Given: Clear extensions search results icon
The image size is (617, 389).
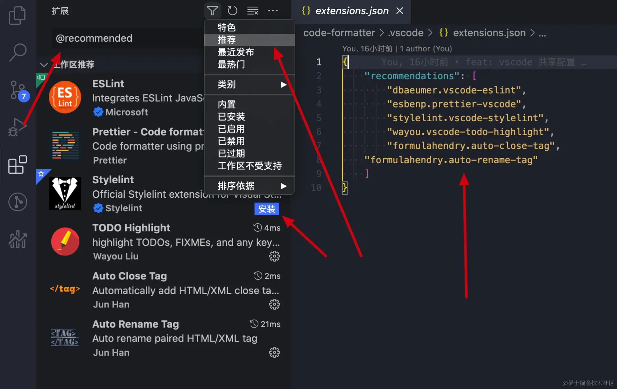Looking at the screenshot, I should tap(253, 11).
